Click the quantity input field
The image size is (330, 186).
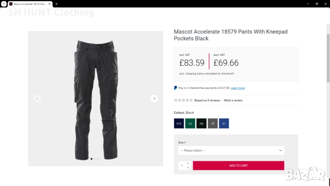(182, 165)
